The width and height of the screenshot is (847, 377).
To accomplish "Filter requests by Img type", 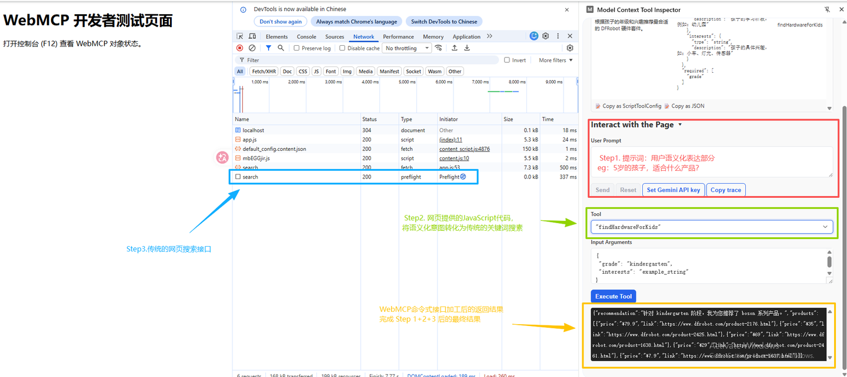I will (x=347, y=72).
